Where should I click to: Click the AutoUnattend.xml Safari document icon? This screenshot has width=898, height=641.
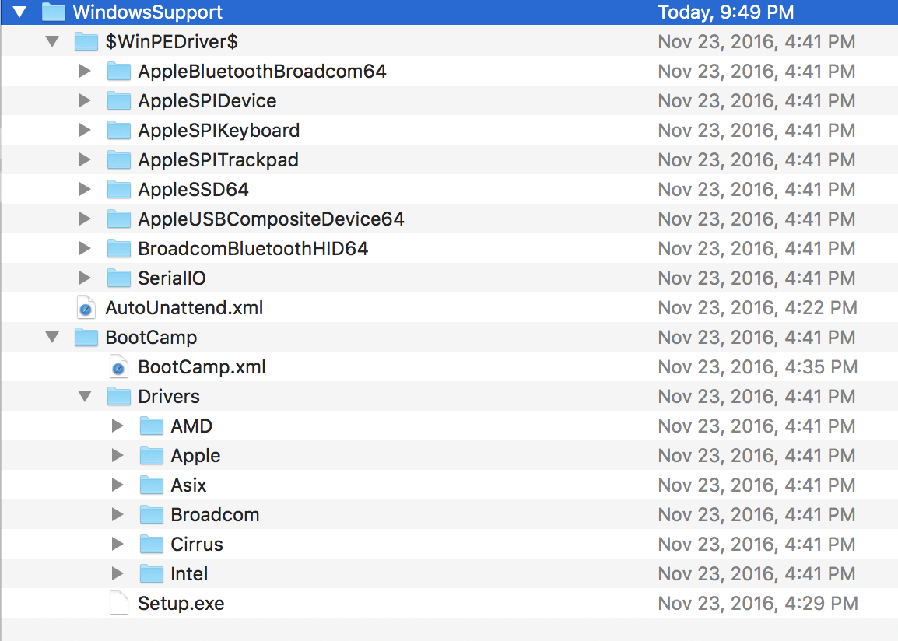pyautogui.click(x=86, y=307)
